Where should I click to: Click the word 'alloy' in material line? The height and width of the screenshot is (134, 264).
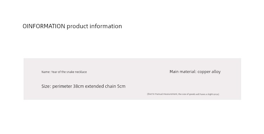tap(216, 72)
